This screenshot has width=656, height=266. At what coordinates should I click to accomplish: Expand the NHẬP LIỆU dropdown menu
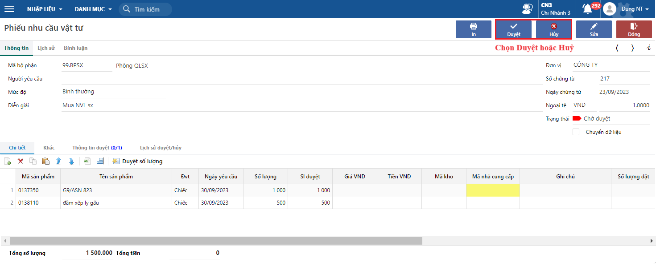pos(45,9)
